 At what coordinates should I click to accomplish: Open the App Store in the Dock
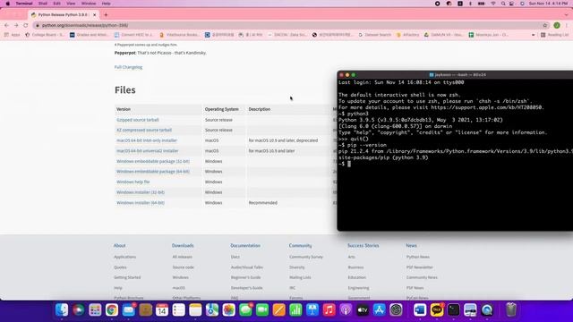tap(379, 310)
